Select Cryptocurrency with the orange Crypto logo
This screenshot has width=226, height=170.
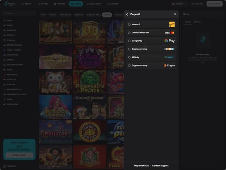tap(151, 65)
